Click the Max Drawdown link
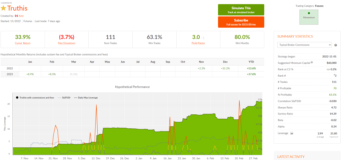The height and width of the screenshot is (160, 341). point(66,43)
